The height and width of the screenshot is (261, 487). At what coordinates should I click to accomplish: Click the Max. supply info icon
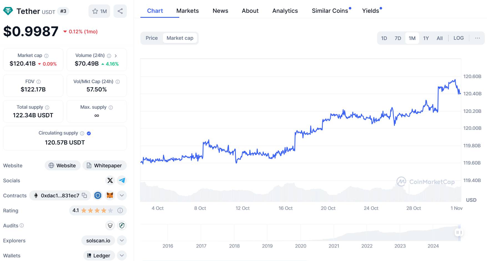[x=111, y=107]
